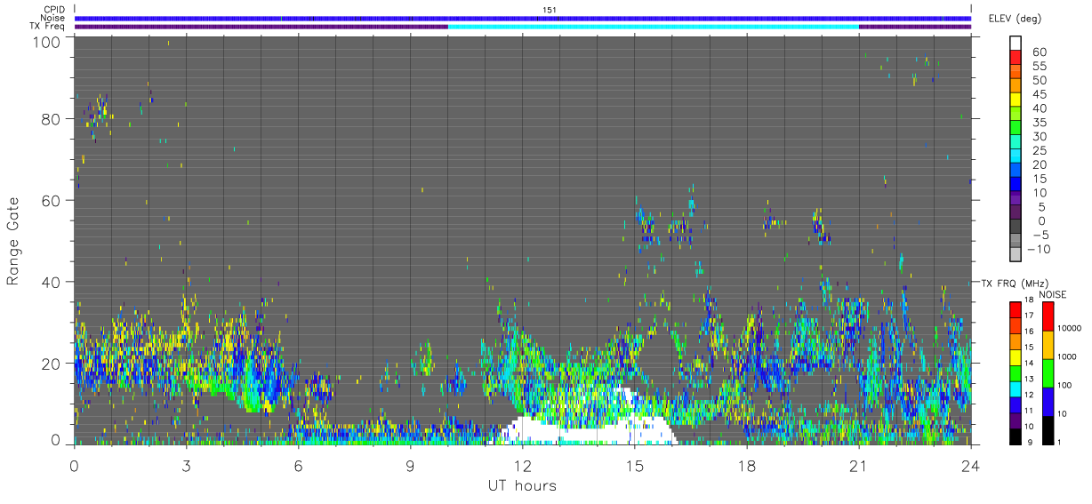Pick the yellow ELEV swatch between 40 and 45
Image resolution: width=1092 pixels, height=504 pixels.
[1016, 100]
